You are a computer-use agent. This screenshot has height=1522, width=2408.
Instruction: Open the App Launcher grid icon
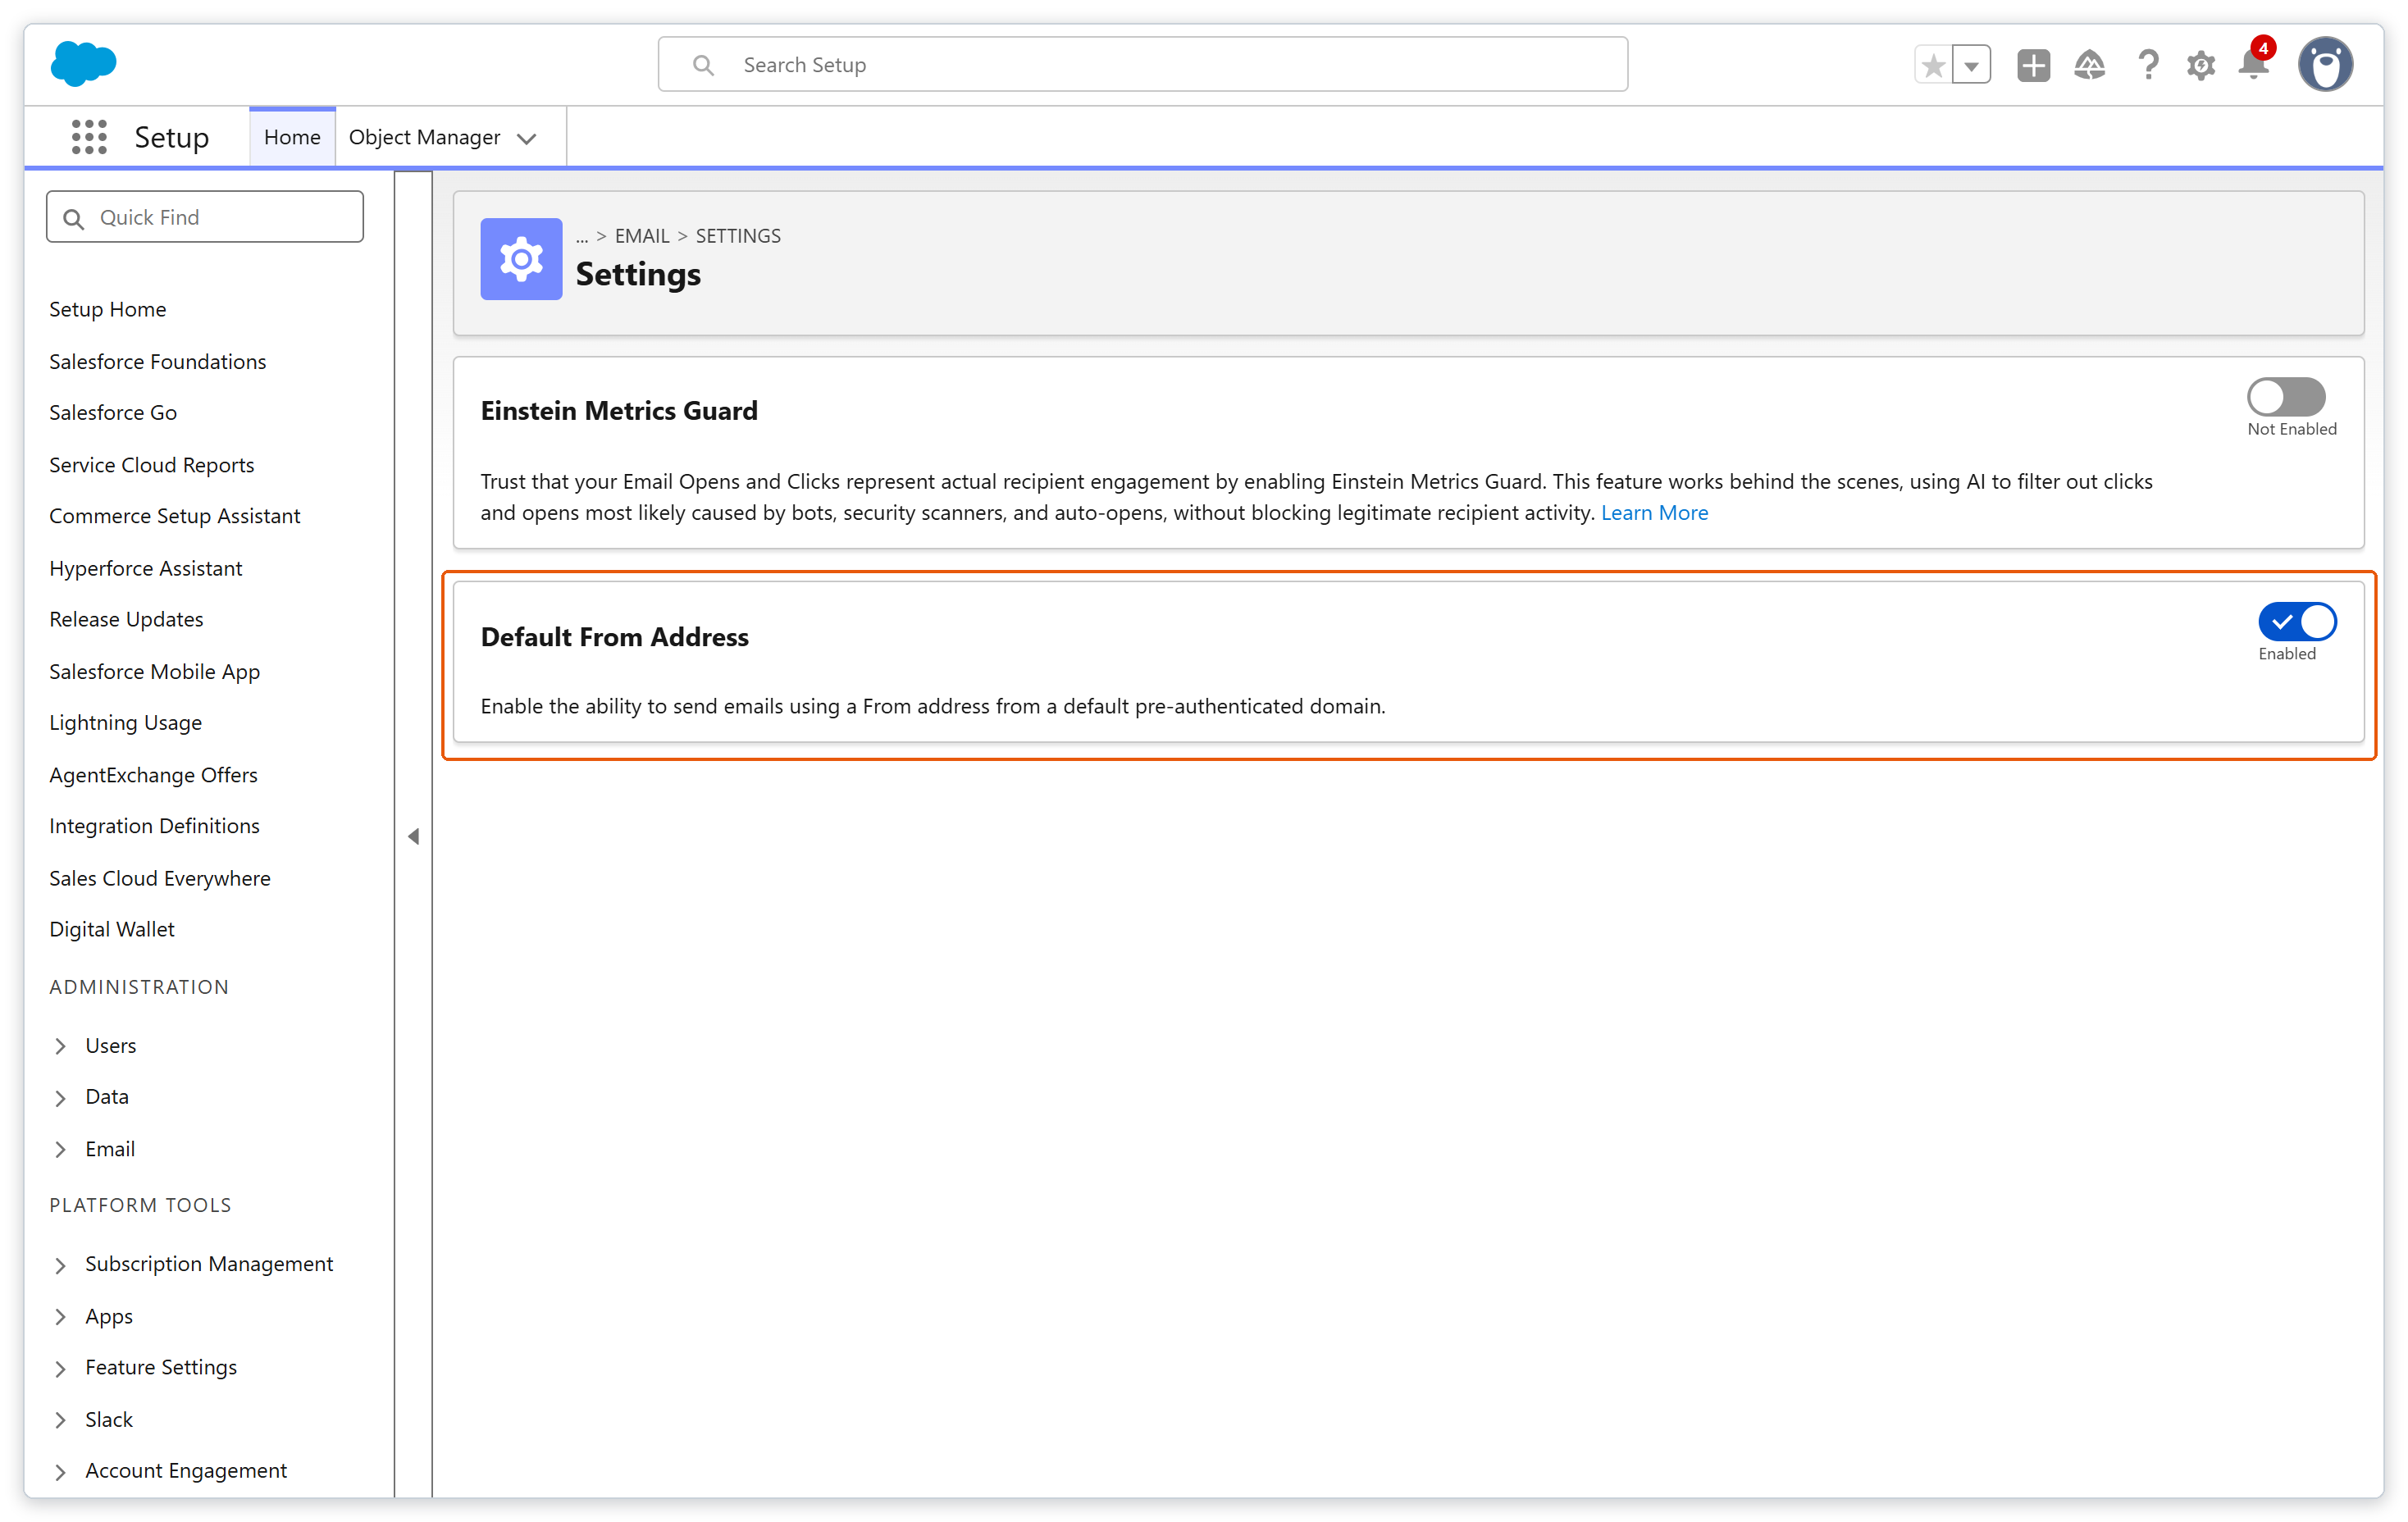click(x=89, y=137)
